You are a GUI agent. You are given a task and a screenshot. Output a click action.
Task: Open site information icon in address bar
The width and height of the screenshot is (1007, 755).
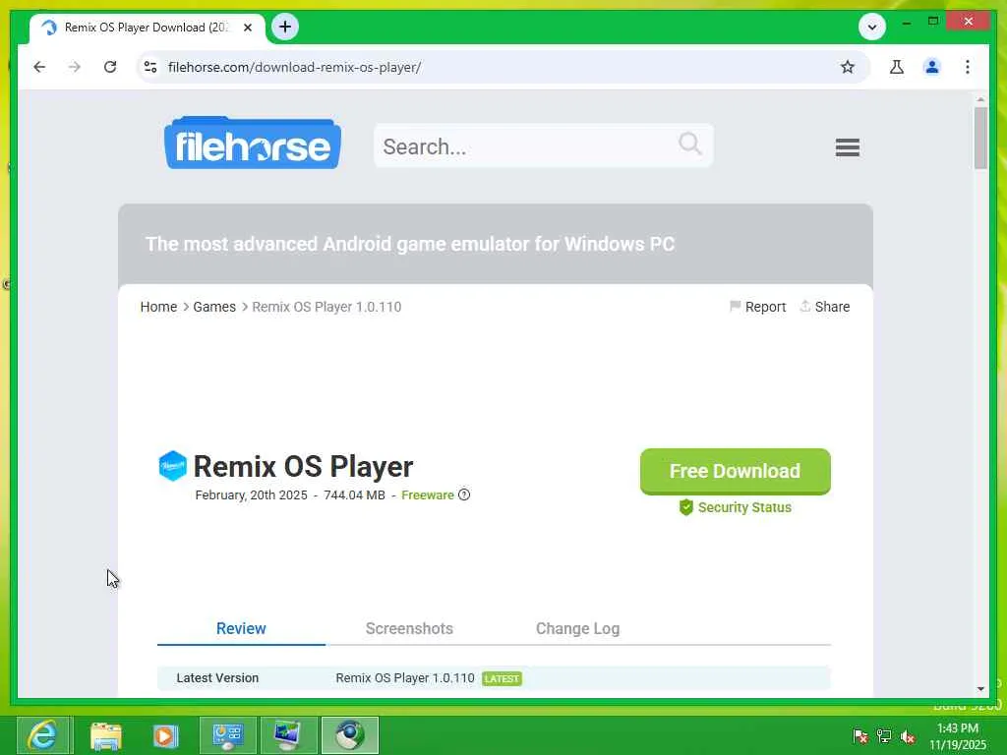150,67
